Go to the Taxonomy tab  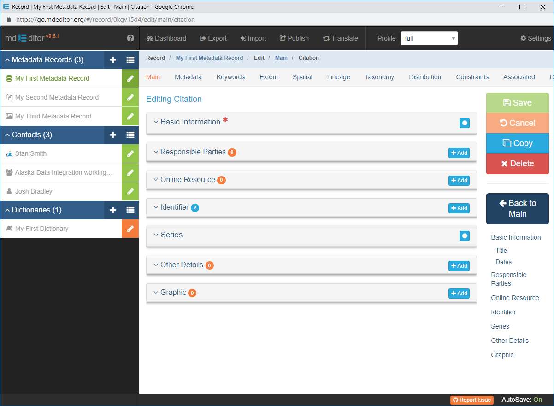point(379,77)
